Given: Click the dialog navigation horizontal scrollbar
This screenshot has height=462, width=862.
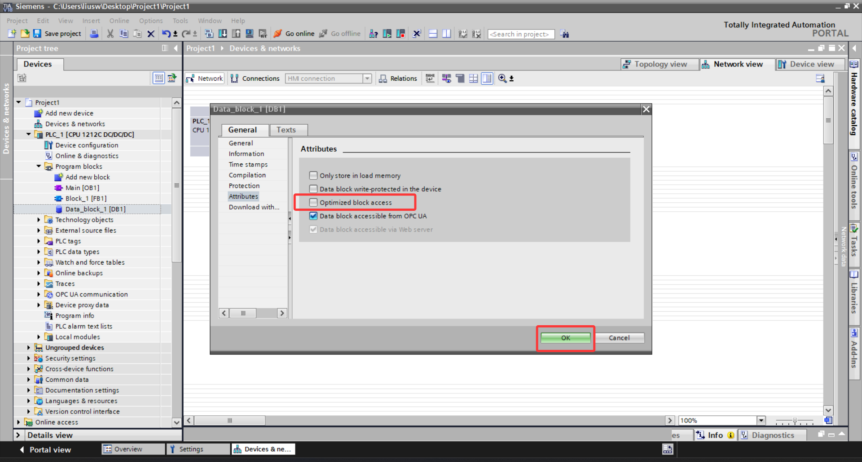Looking at the screenshot, I should pos(243,313).
